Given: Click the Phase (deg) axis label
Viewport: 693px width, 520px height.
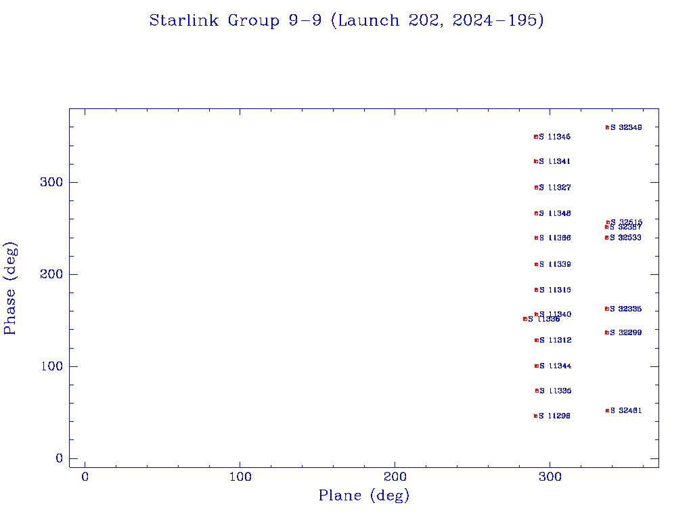Looking at the screenshot, I should click(9, 288).
